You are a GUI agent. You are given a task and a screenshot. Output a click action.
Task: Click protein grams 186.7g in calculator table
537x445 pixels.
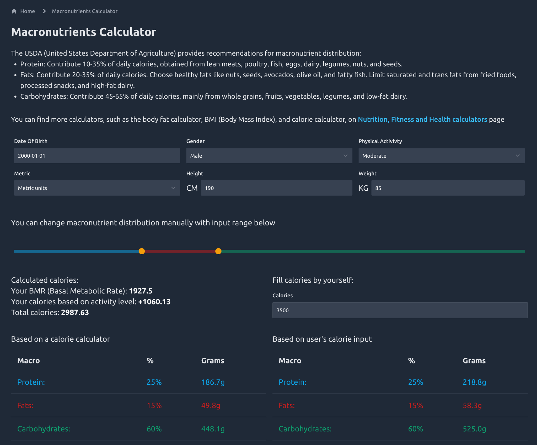[213, 382]
